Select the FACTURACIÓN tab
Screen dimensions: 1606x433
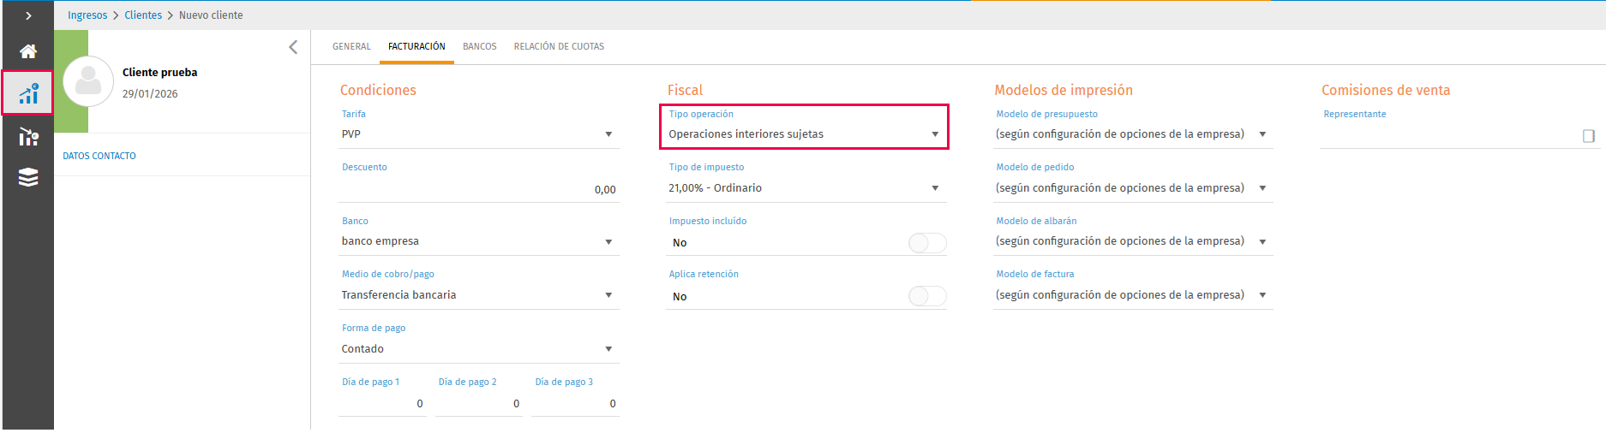pyautogui.click(x=416, y=46)
